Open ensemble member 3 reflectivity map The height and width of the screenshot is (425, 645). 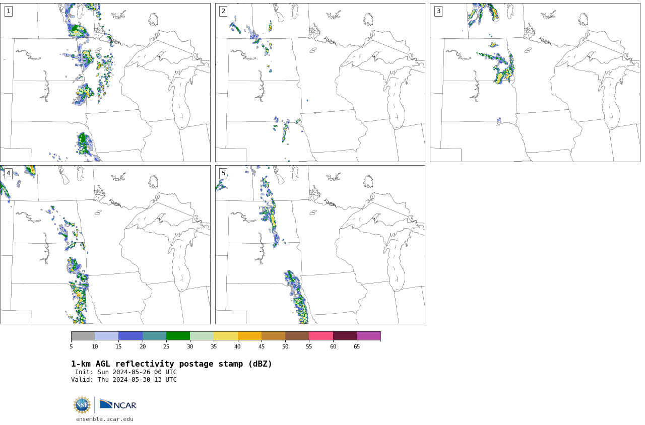coord(535,83)
